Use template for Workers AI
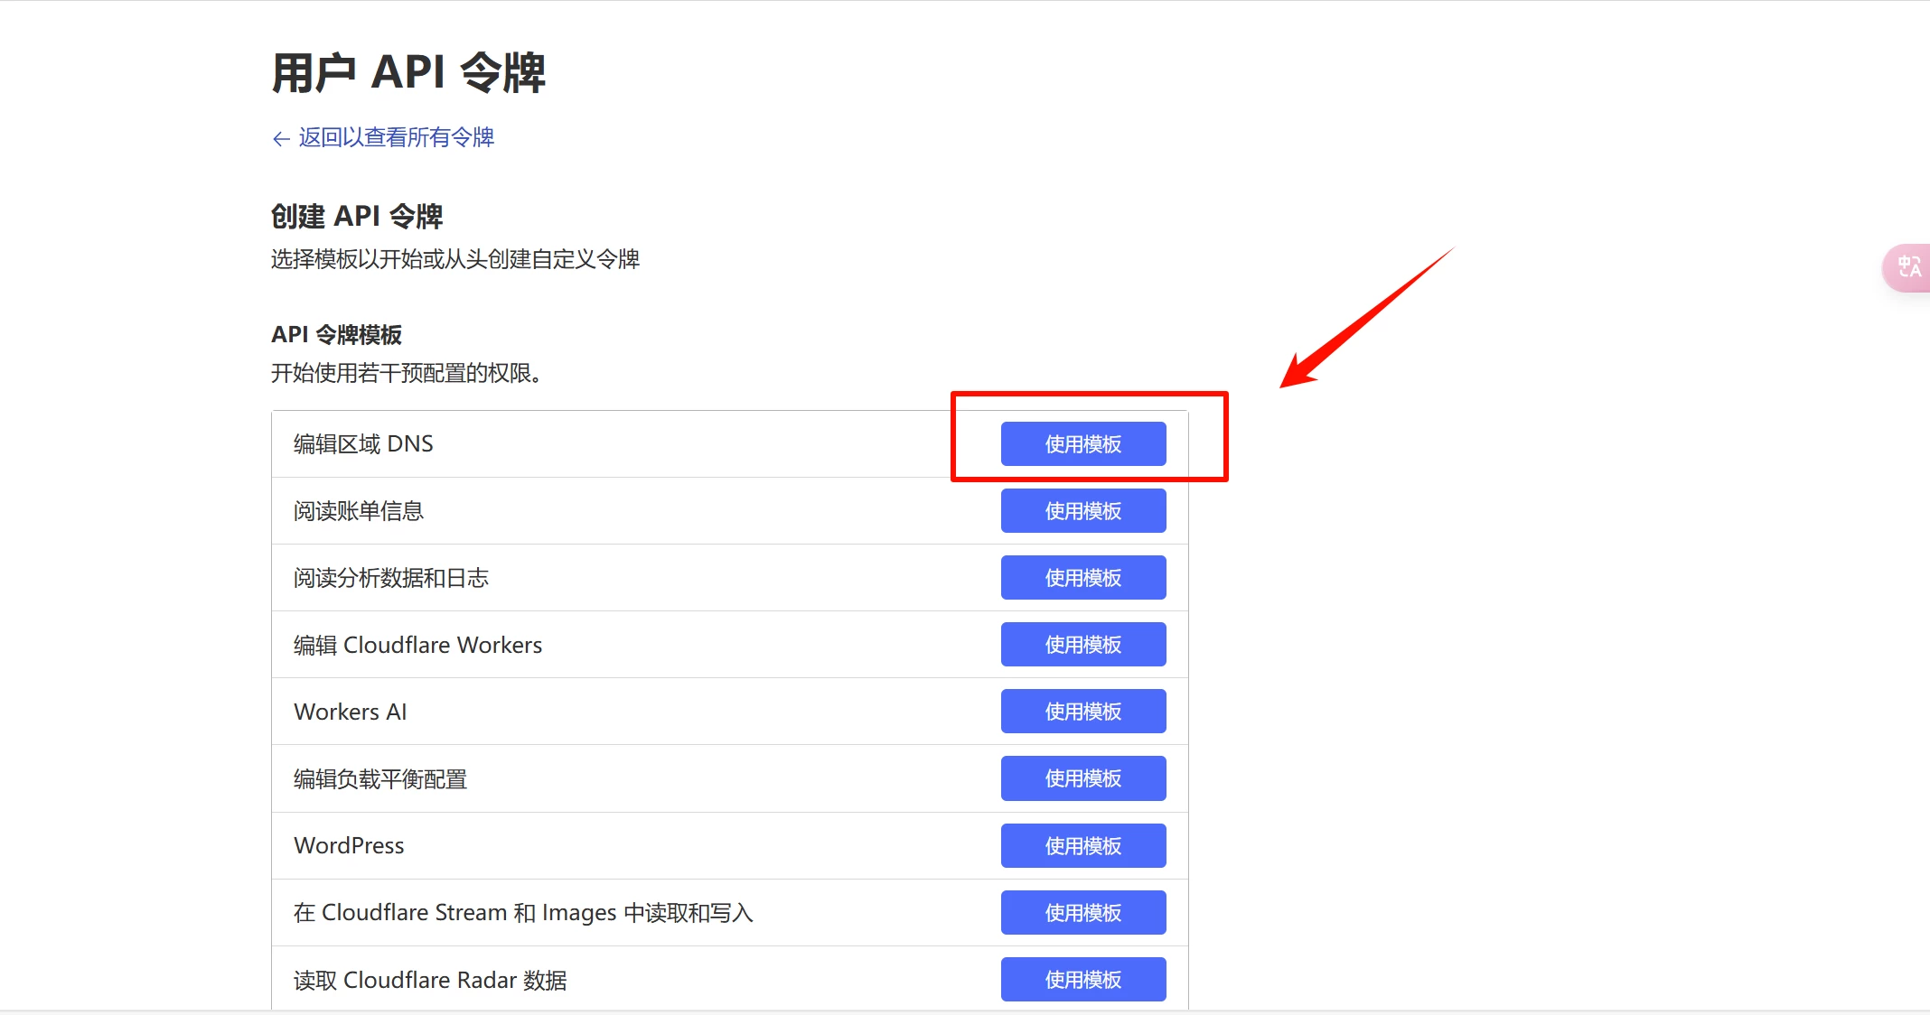This screenshot has height=1015, width=1930. click(x=1082, y=712)
